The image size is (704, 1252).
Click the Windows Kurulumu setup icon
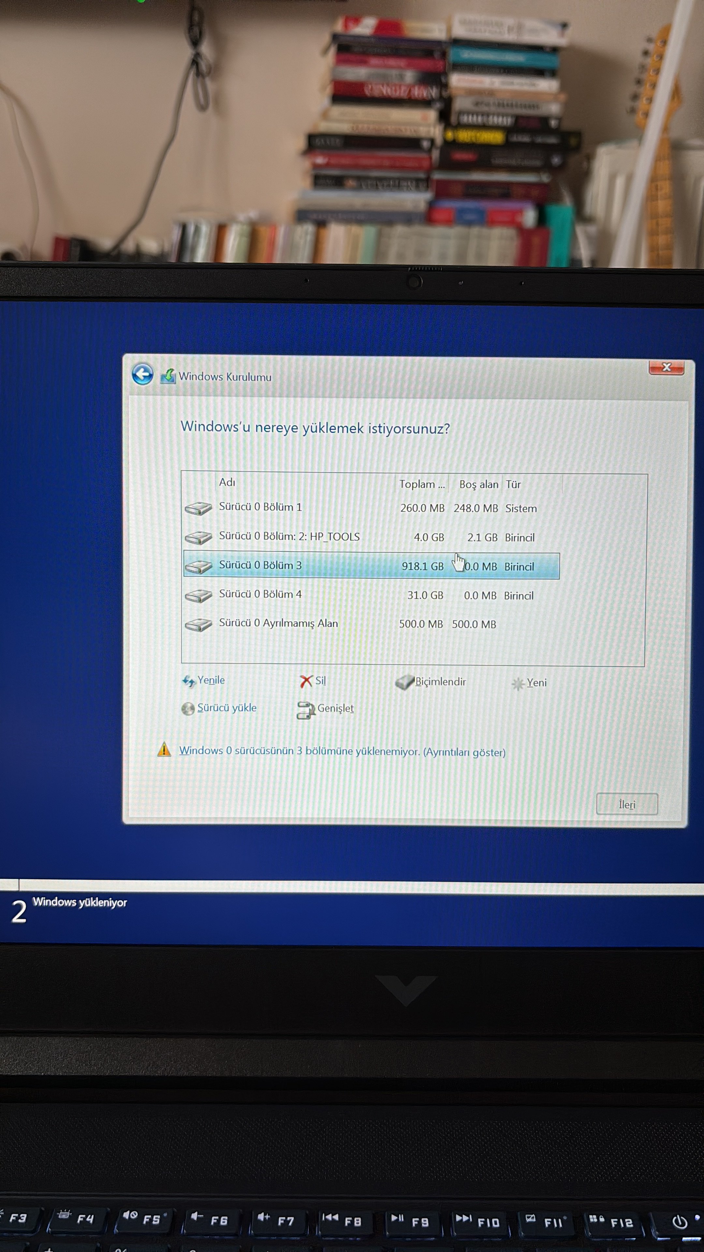[x=168, y=376]
